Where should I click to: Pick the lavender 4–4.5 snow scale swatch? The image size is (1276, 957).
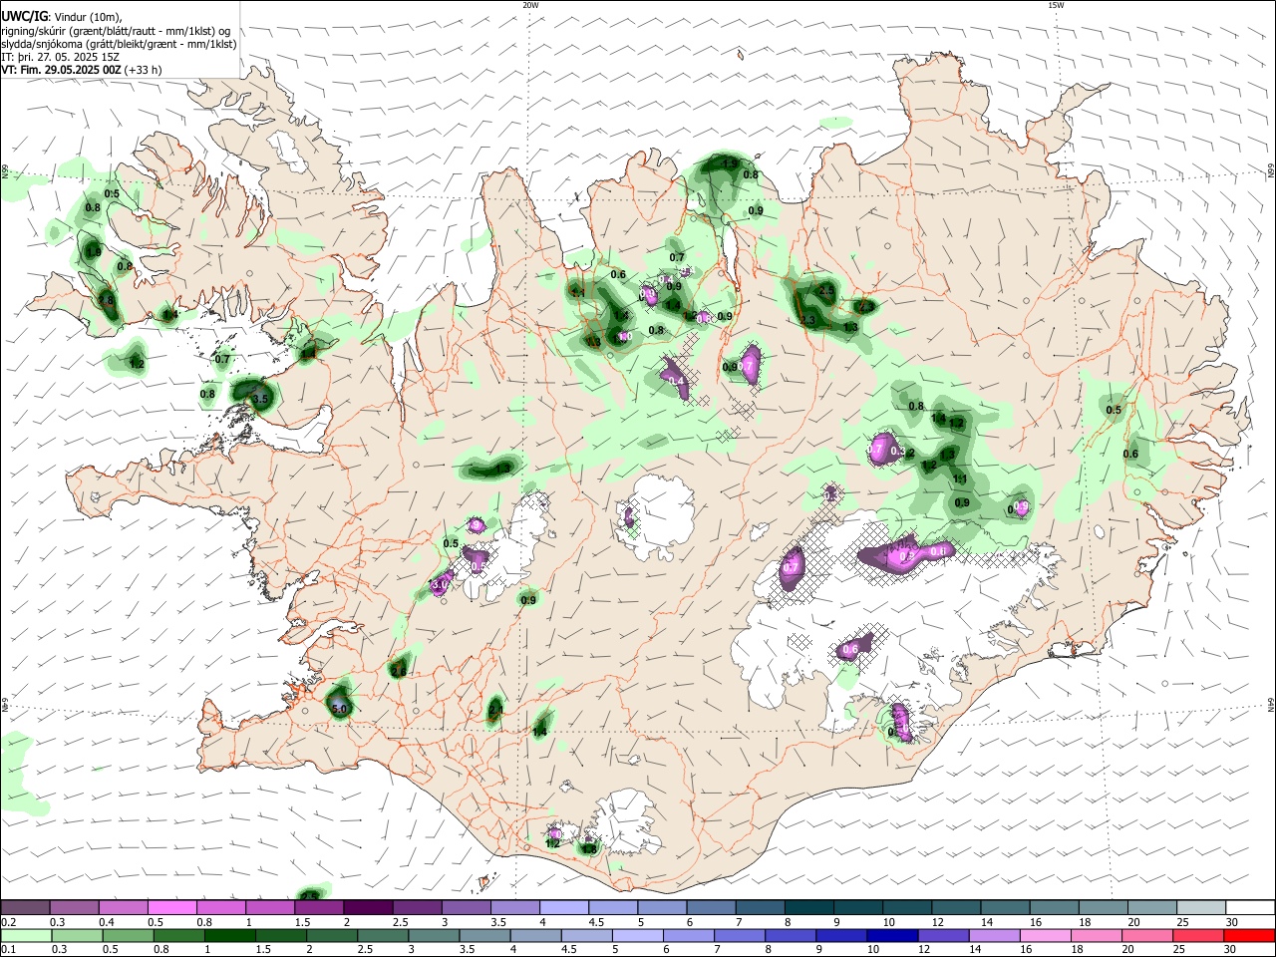tap(563, 907)
